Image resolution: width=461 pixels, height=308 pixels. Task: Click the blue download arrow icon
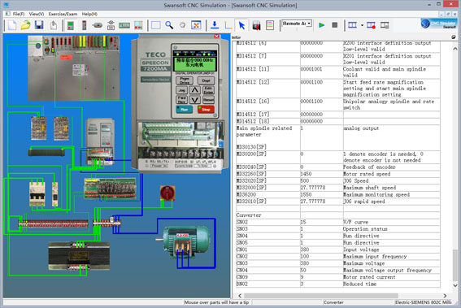(215, 25)
